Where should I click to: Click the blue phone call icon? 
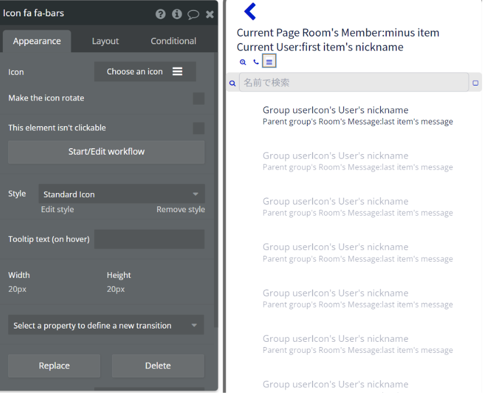[256, 62]
